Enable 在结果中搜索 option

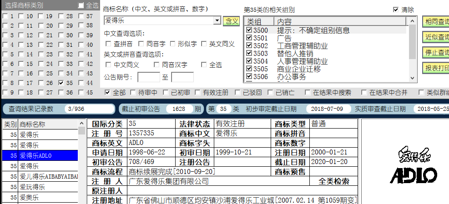pos(307,92)
